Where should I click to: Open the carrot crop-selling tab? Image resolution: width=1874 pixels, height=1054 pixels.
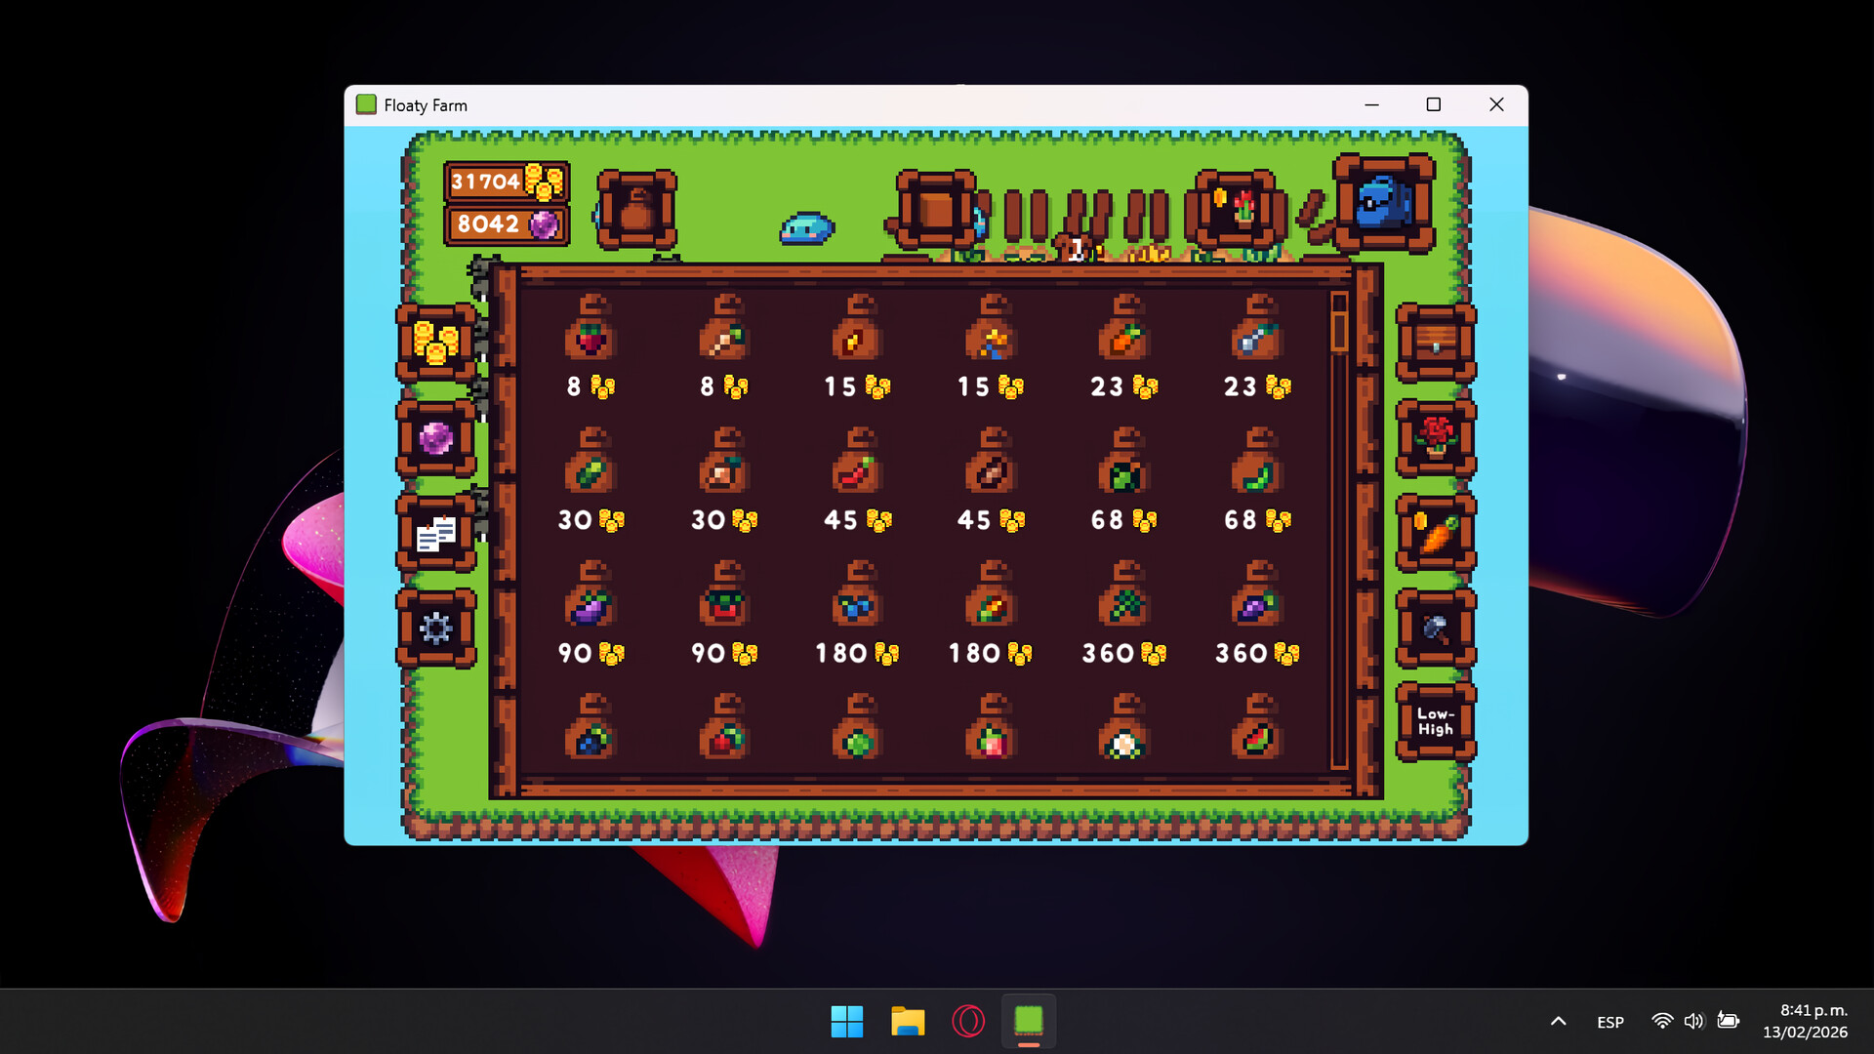point(1435,535)
